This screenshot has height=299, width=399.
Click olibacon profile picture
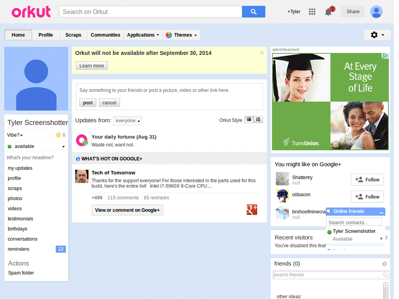282,196
